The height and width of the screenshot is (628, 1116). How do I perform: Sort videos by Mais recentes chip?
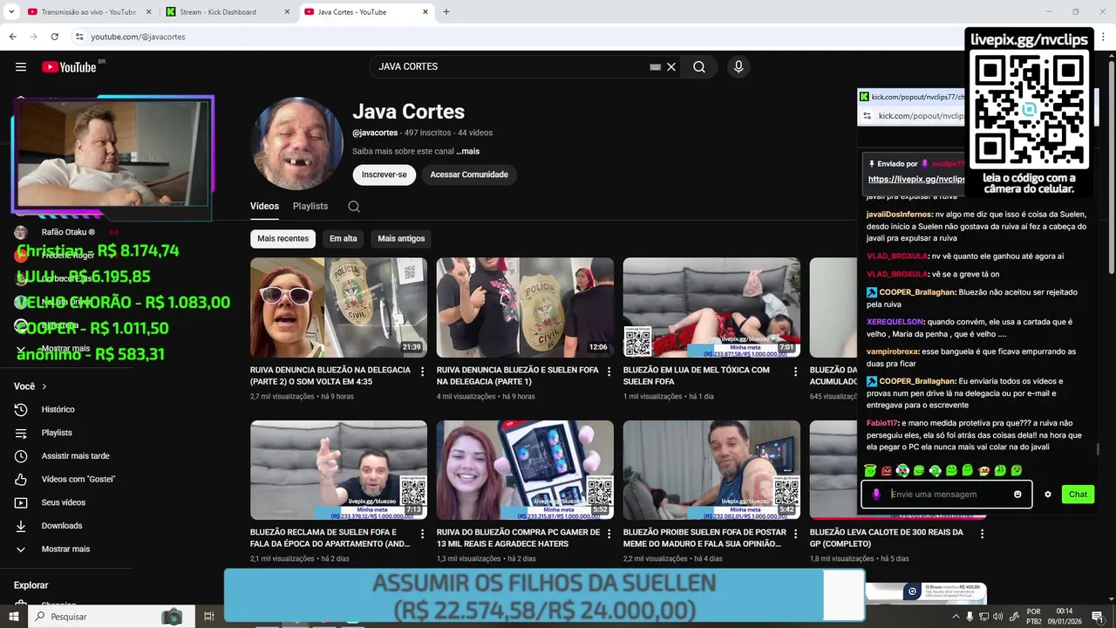point(282,238)
